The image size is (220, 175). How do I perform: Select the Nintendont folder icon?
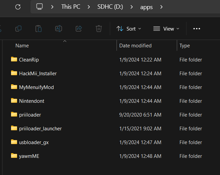[14, 101]
